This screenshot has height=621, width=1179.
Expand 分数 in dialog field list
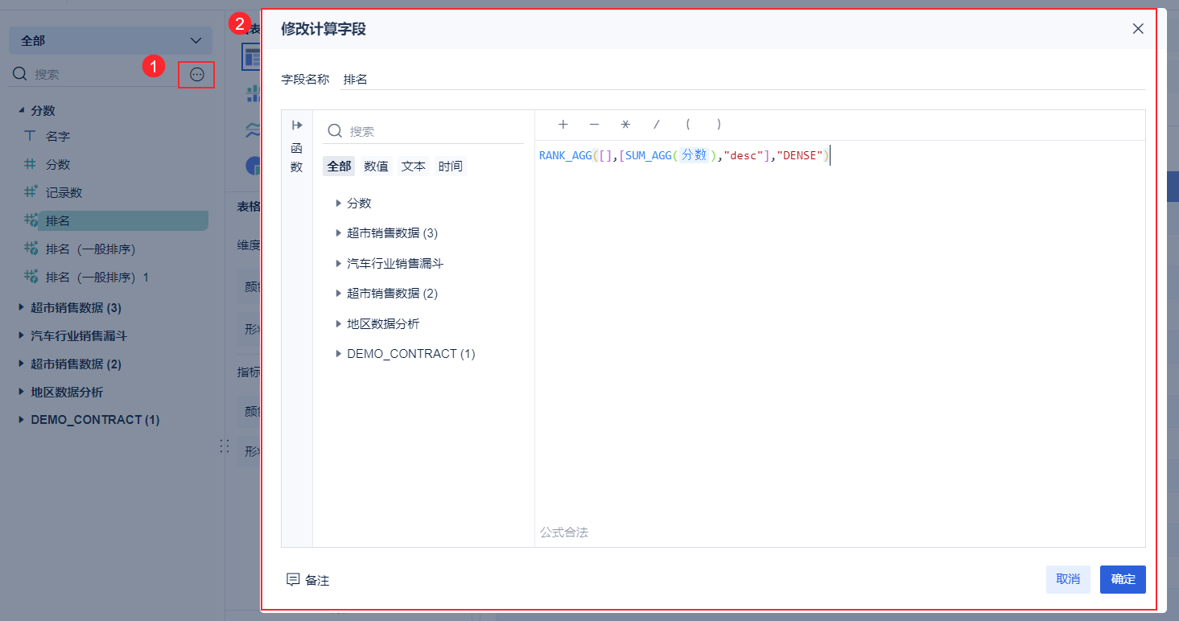click(x=339, y=204)
